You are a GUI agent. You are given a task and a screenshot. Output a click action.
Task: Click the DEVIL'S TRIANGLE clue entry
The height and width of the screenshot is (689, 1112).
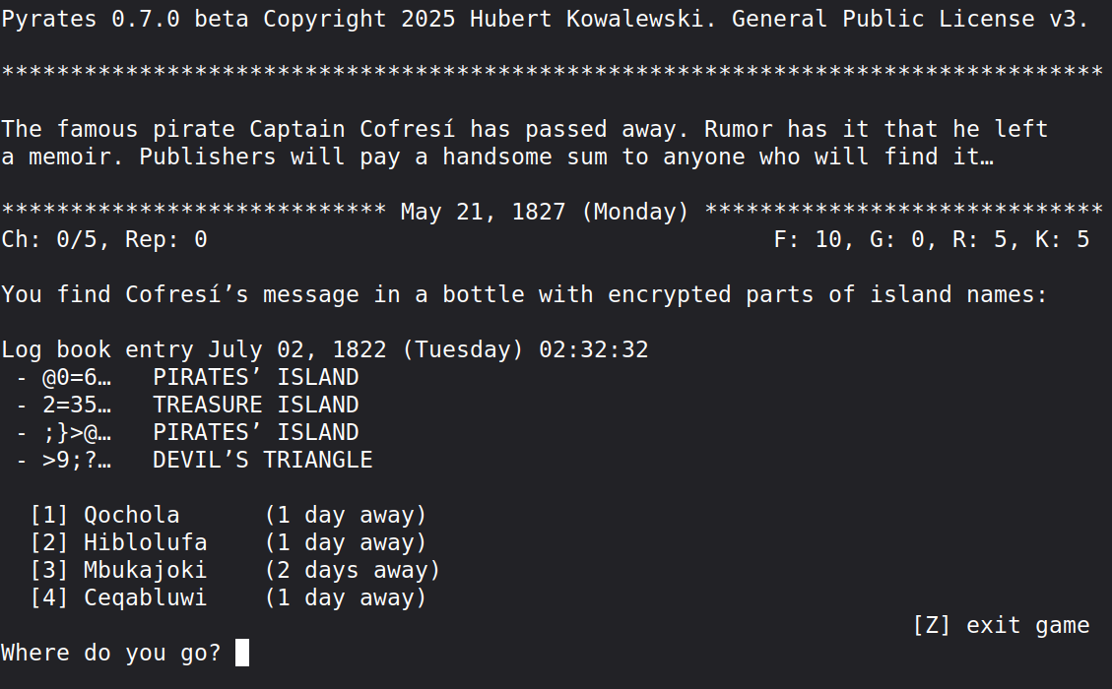pos(262,460)
